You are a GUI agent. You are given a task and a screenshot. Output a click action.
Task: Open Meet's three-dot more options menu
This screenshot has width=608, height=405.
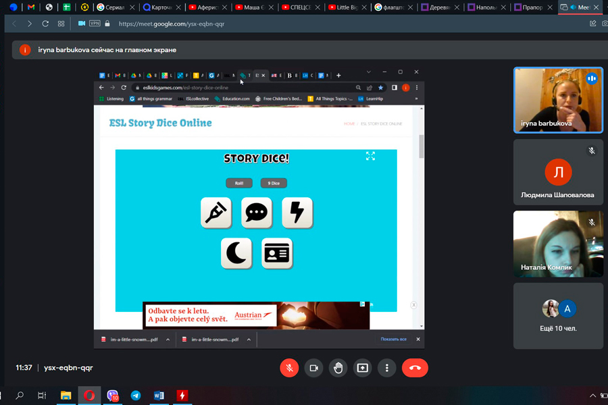pyautogui.click(x=386, y=368)
